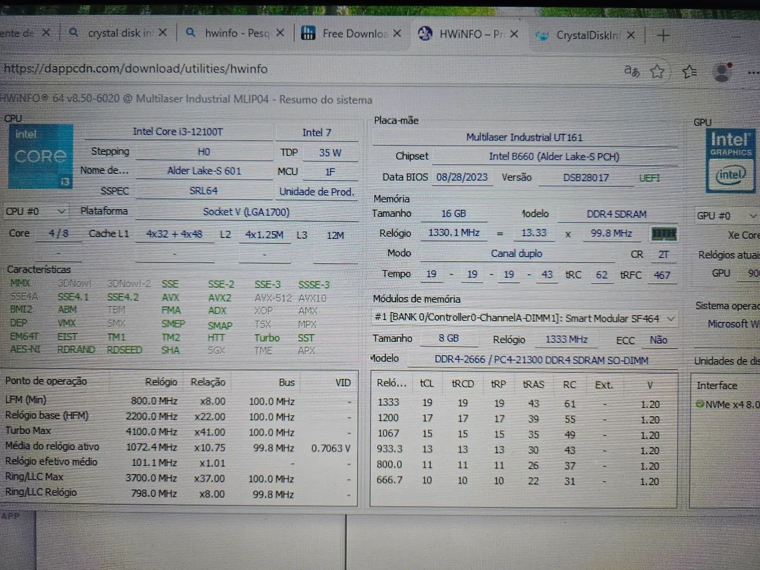Add page to favorites star icon
Viewport: 760px width, 570px height.
pos(657,72)
